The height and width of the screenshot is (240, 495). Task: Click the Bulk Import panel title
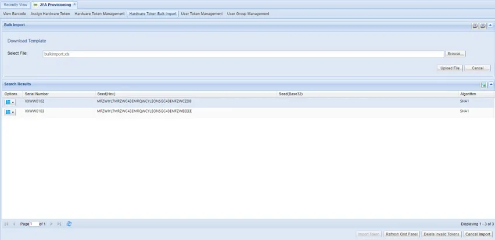click(14, 24)
